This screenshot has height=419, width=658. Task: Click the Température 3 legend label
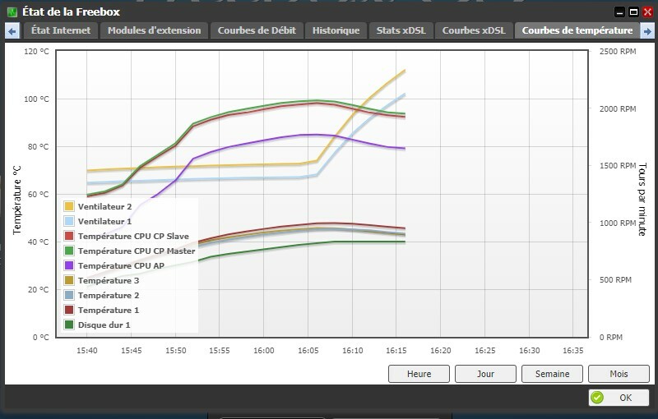109,281
